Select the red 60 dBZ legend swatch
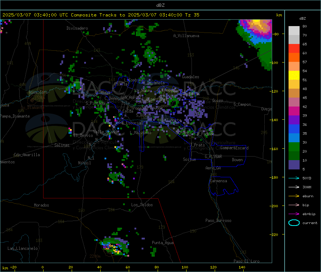Viewport: 321px width, 272px height. (x=294, y=48)
